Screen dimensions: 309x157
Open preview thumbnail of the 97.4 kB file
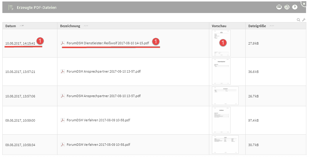pos(221,120)
